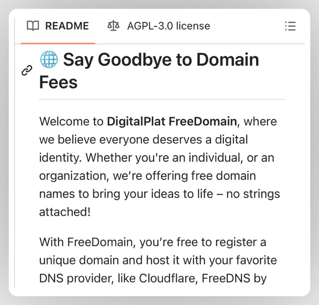Click the "FreeDNS" text
This screenshot has height=305, width=319.
pos(226,278)
